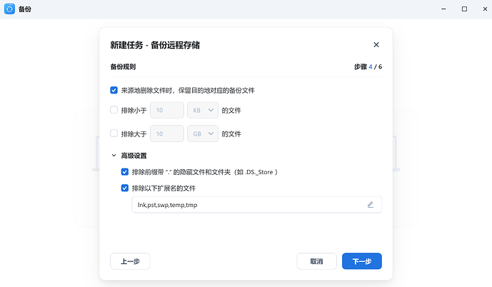Open the GB unit dropdown
Viewport: 492px width, 287px height.
203,134
